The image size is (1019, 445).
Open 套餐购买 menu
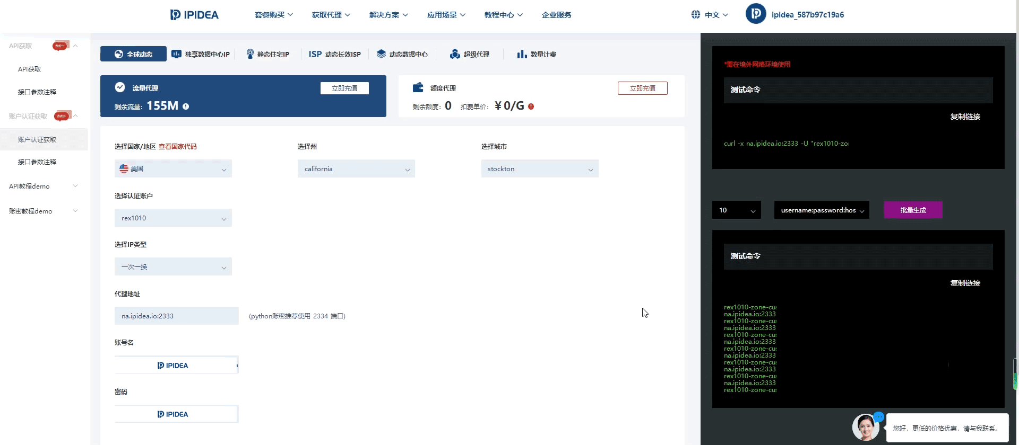point(274,15)
